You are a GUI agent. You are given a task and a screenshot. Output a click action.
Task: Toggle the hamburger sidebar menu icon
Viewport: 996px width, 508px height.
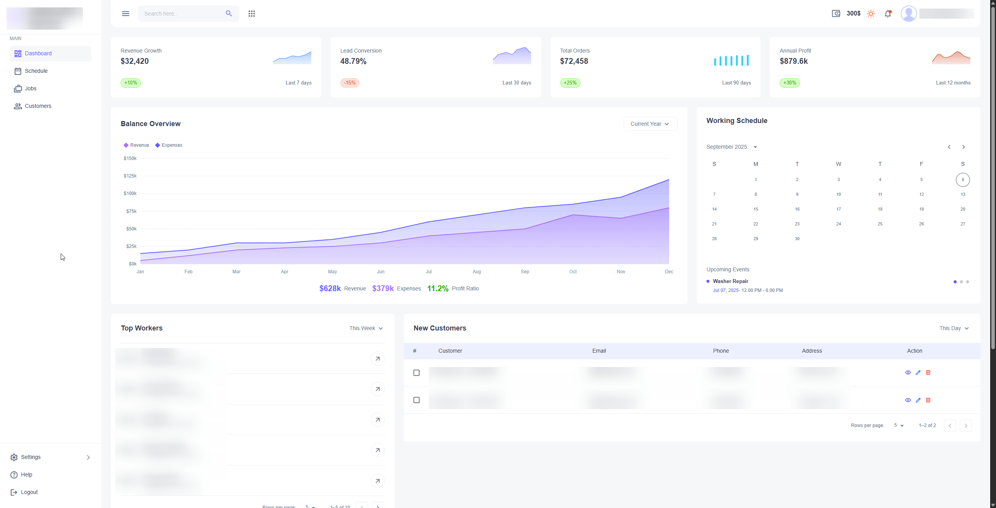pyautogui.click(x=125, y=14)
